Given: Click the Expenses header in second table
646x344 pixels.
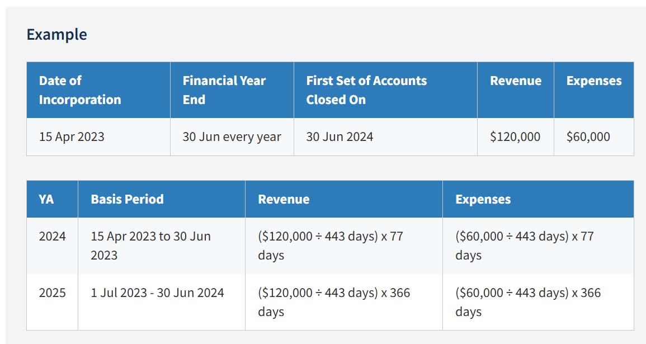Looking at the screenshot, I should point(538,199).
